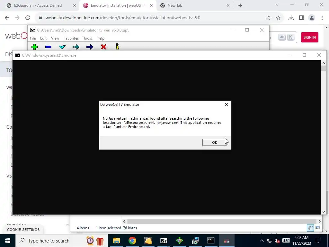Image resolution: width=329 pixels, height=247 pixels.
Task: Open the tab search chevron in Chrome
Action: coord(277,5)
